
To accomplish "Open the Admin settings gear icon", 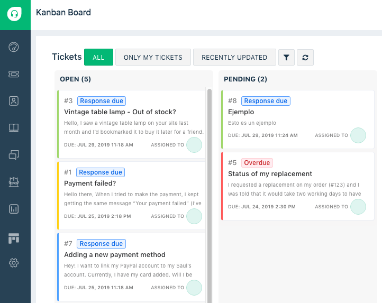I will click(x=14, y=263).
